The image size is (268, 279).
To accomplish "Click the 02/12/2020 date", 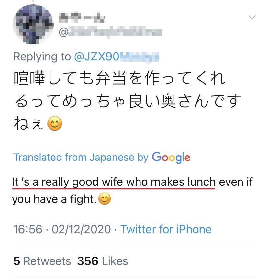I will tap(81, 229).
